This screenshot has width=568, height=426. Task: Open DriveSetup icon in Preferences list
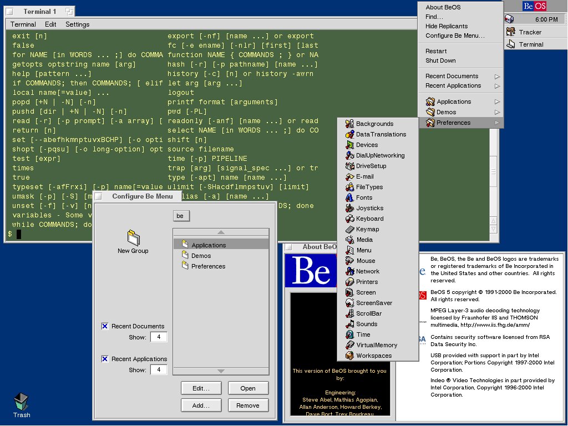349,166
